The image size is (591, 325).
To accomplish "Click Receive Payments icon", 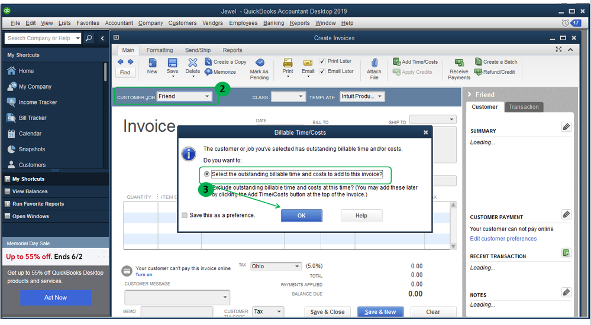I will [459, 63].
